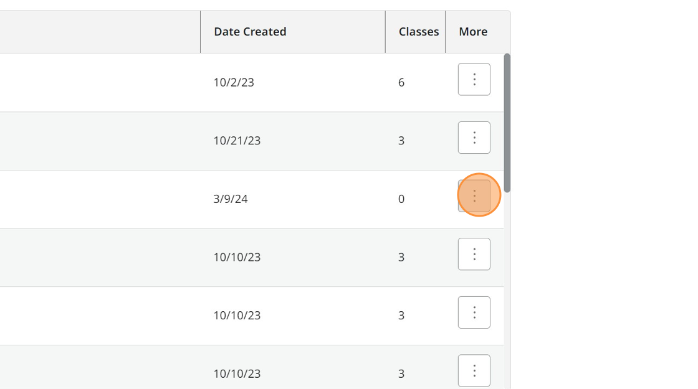
Task: Open three-dot menu of the bottom partially visible row
Action: pos(474,370)
